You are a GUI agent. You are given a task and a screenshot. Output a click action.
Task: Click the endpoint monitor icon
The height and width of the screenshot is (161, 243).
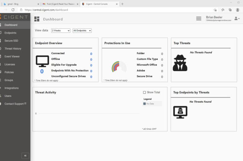point(42,61)
